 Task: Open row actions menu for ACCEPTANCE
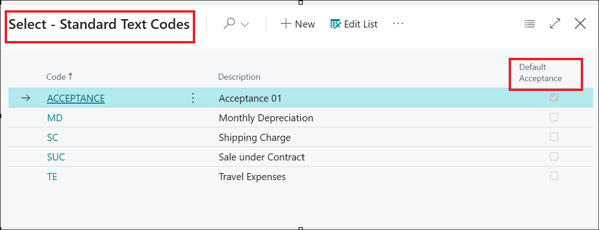tap(193, 98)
